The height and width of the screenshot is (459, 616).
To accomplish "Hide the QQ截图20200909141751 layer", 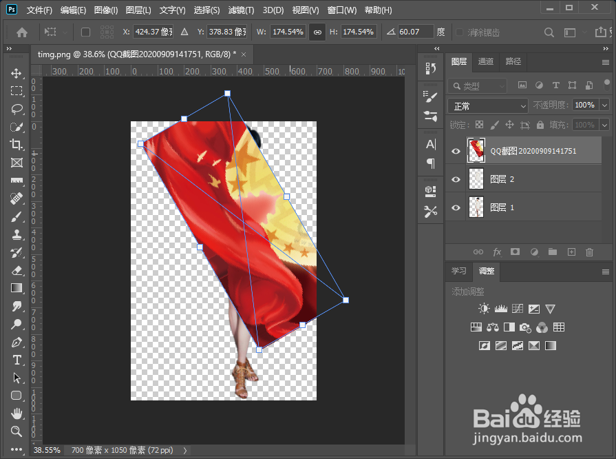I will coord(456,151).
